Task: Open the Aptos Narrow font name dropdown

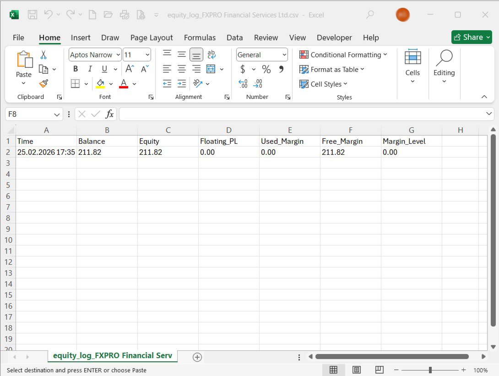Action: [118, 55]
